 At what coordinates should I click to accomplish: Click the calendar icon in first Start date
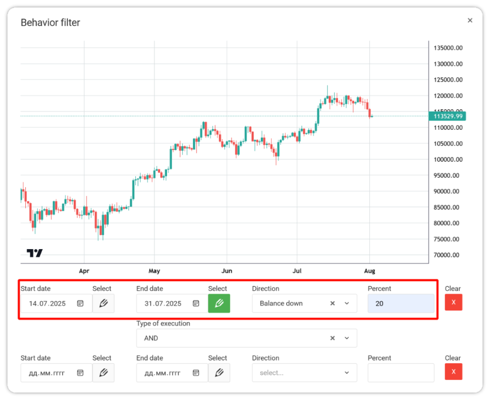point(80,303)
